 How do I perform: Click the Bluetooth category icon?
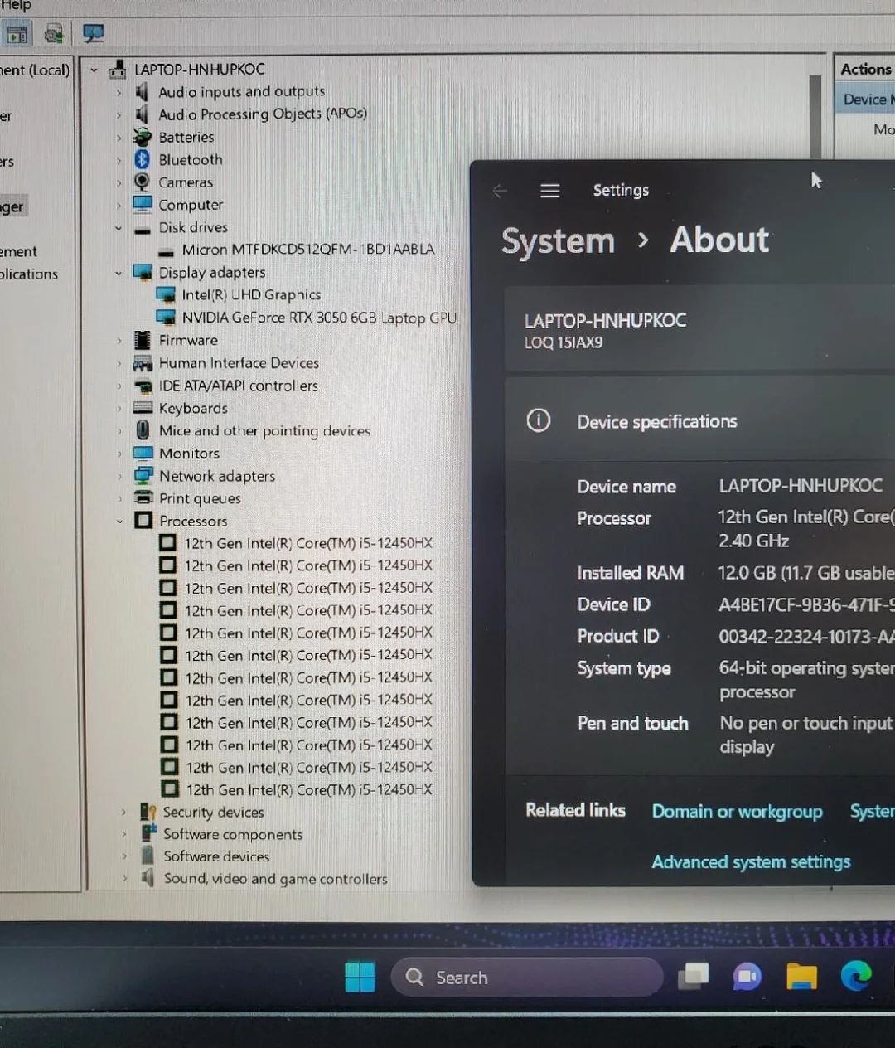(143, 159)
